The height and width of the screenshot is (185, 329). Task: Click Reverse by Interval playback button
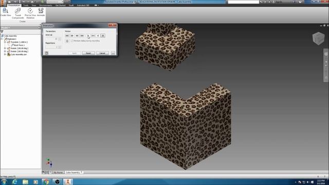pos(77,35)
